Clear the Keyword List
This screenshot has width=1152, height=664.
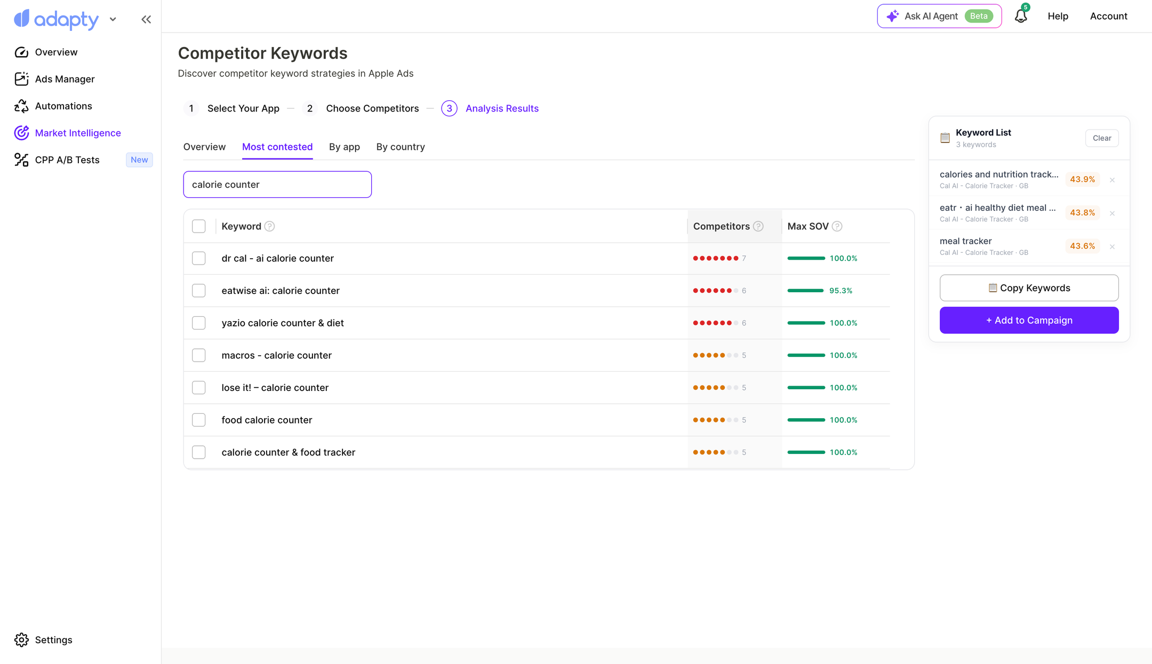pos(1102,138)
